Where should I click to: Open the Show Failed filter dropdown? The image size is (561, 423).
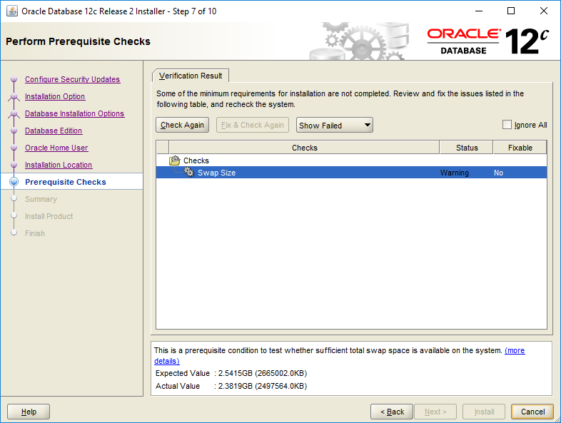pyautogui.click(x=335, y=125)
